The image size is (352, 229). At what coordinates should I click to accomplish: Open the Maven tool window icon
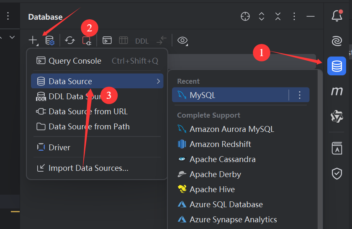point(337,91)
